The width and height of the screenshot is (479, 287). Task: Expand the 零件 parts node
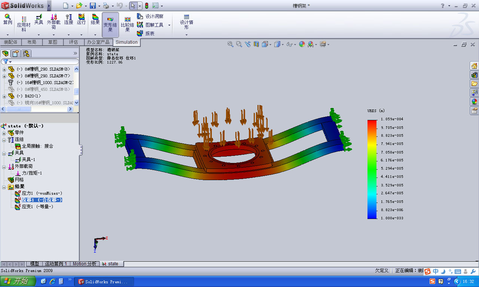pyautogui.click(x=4, y=133)
